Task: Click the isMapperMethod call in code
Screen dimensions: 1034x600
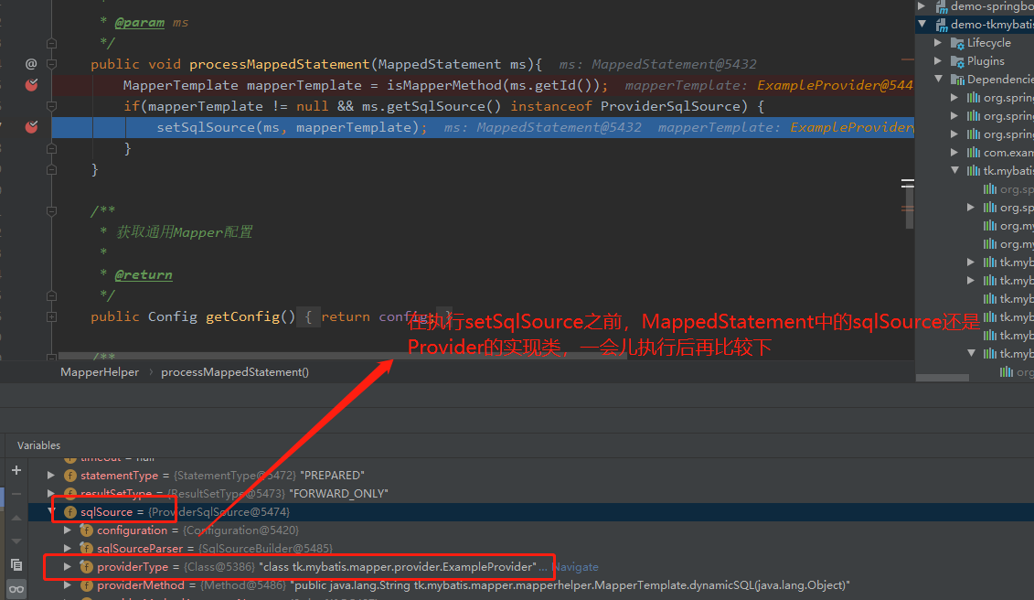Action: coord(444,85)
